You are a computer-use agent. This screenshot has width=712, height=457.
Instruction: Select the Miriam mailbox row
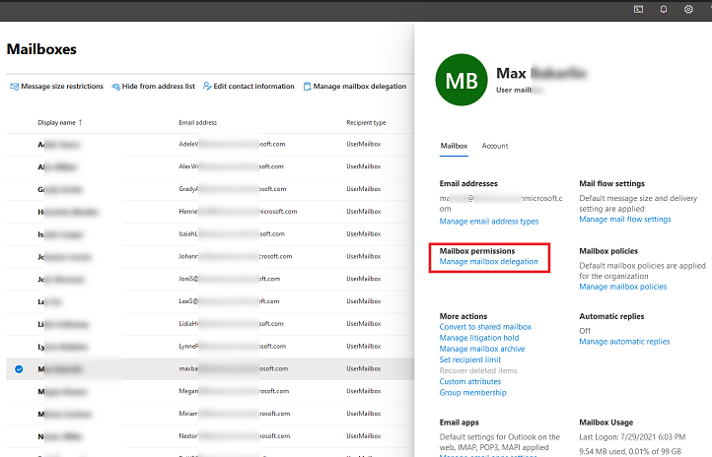pyautogui.click(x=210, y=414)
